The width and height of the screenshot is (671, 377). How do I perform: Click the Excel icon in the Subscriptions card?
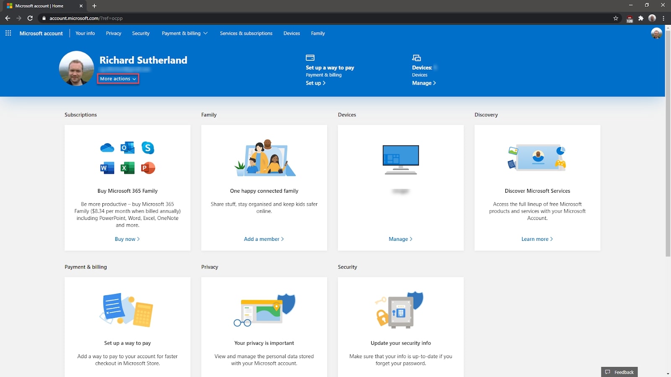point(127,168)
